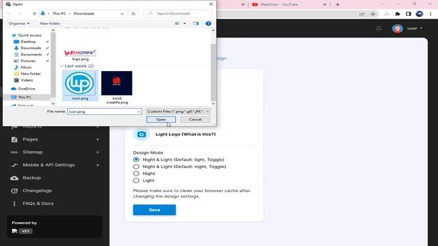Change view layout icon in dialog
The width and height of the screenshot is (438, 246).
coord(177,23)
